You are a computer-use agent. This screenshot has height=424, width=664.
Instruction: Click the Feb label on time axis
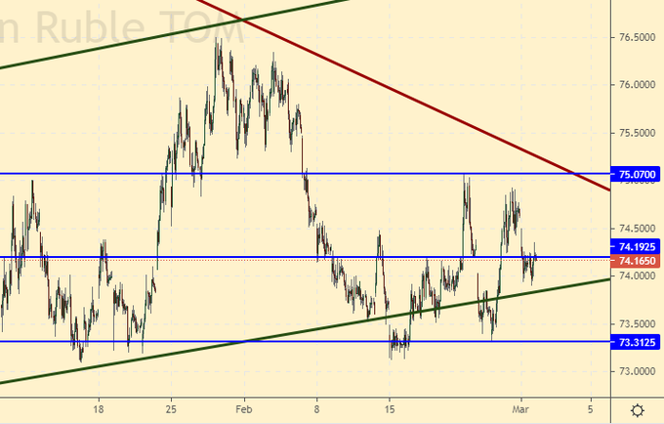coord(244,408)
